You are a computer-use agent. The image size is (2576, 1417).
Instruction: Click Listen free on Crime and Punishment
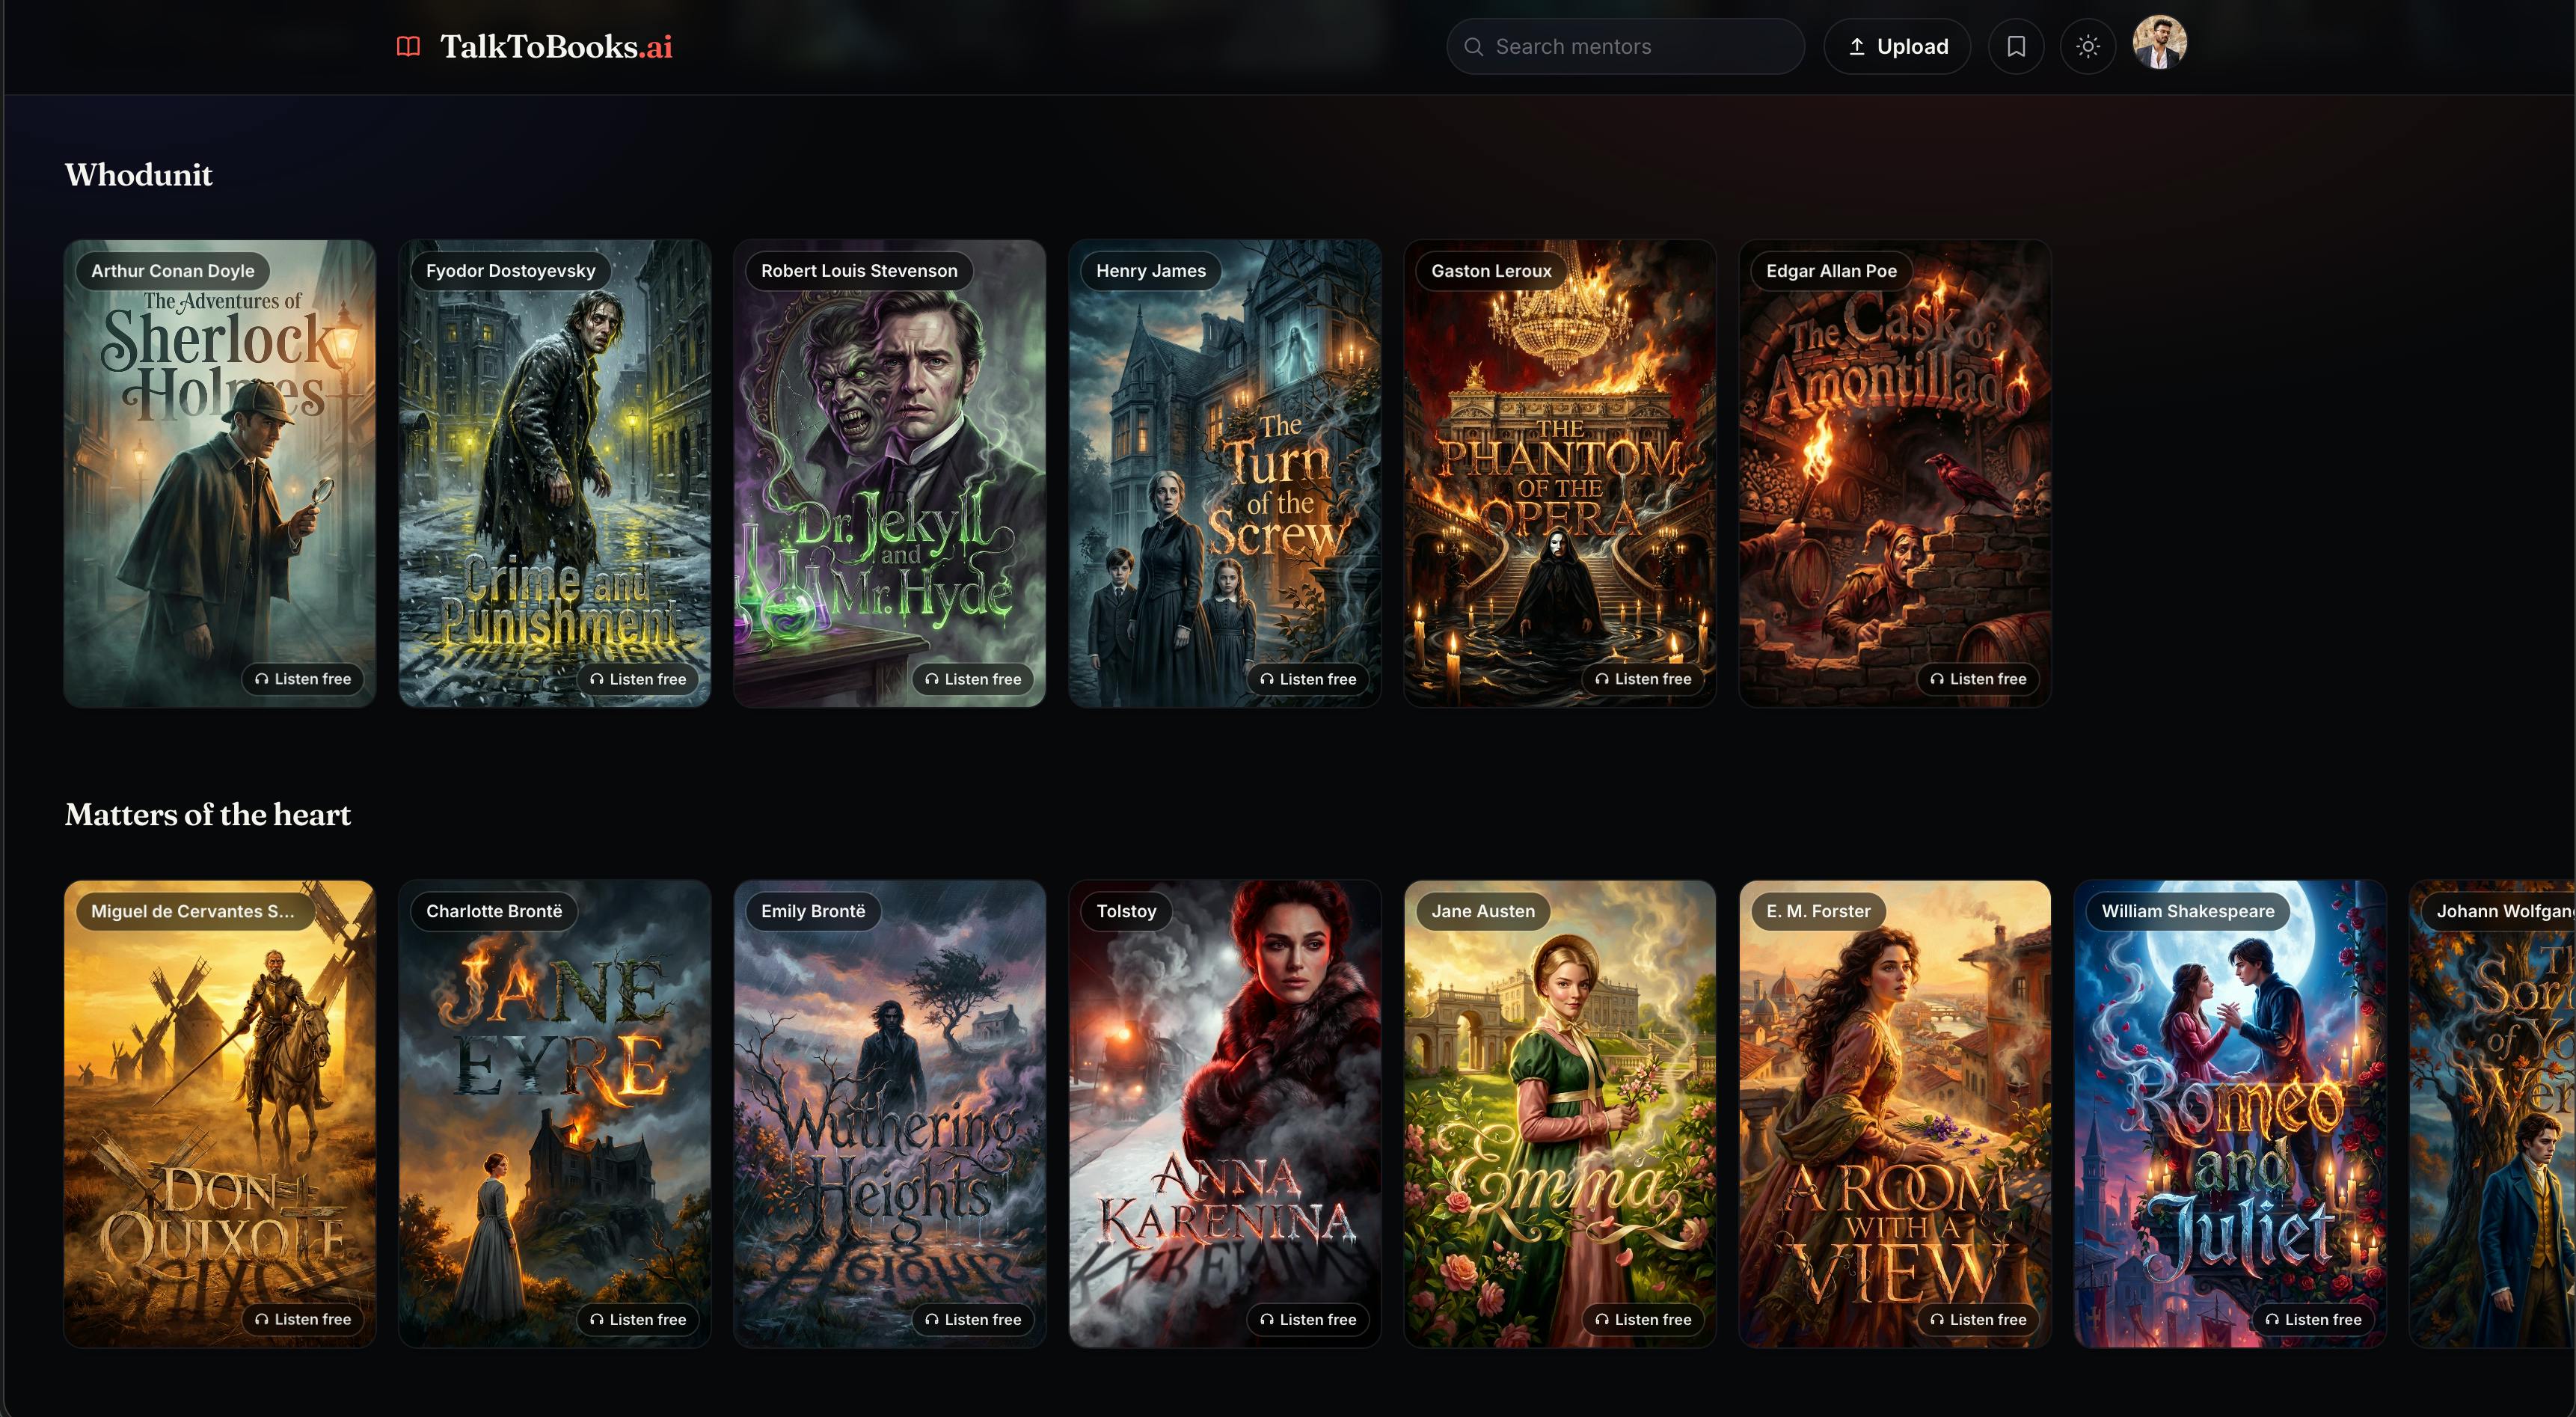pyautogui.click(x=638, y=679)
